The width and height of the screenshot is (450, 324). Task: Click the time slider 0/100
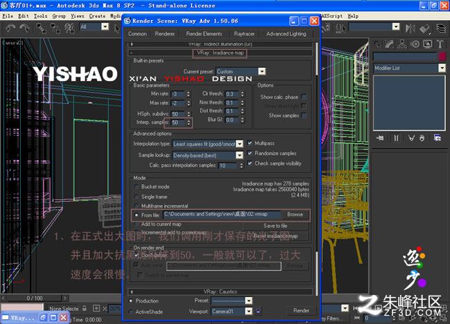pos(35,298)
